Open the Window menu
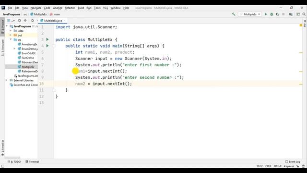Screen dimensions: 307x173 click(x=116, y=8)
